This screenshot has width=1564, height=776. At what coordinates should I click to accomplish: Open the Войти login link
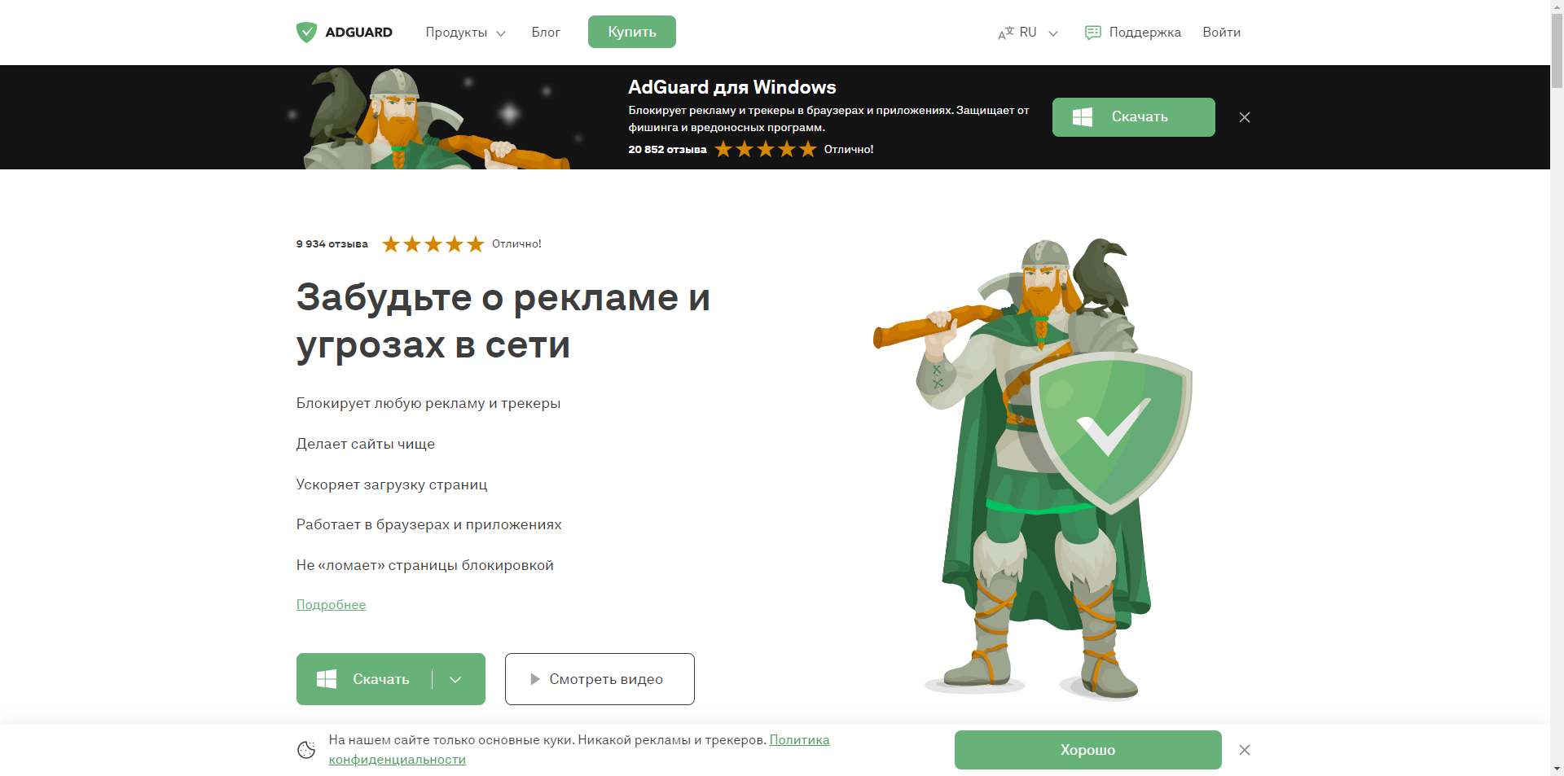[x=1221, y=33]
